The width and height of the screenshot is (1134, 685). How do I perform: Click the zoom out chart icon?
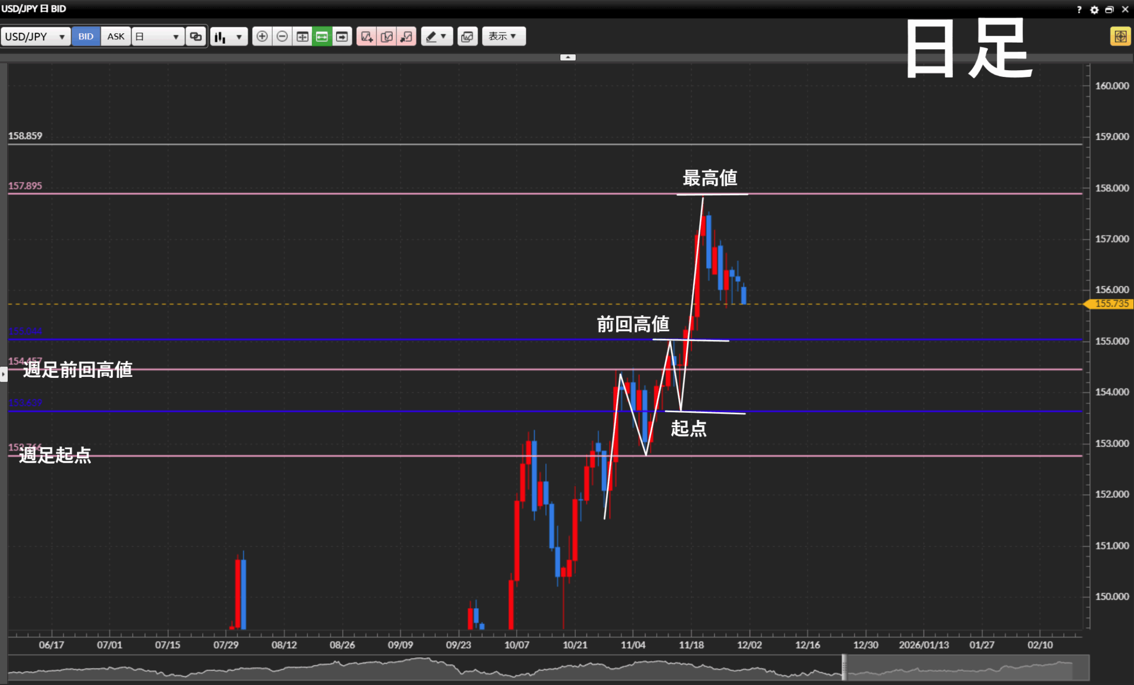coord(282,37)
